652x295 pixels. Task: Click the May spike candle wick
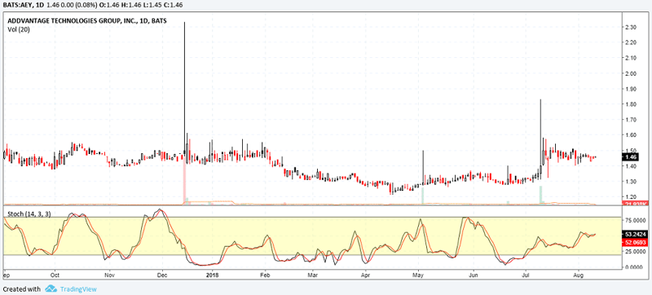[x=423, y=166]
